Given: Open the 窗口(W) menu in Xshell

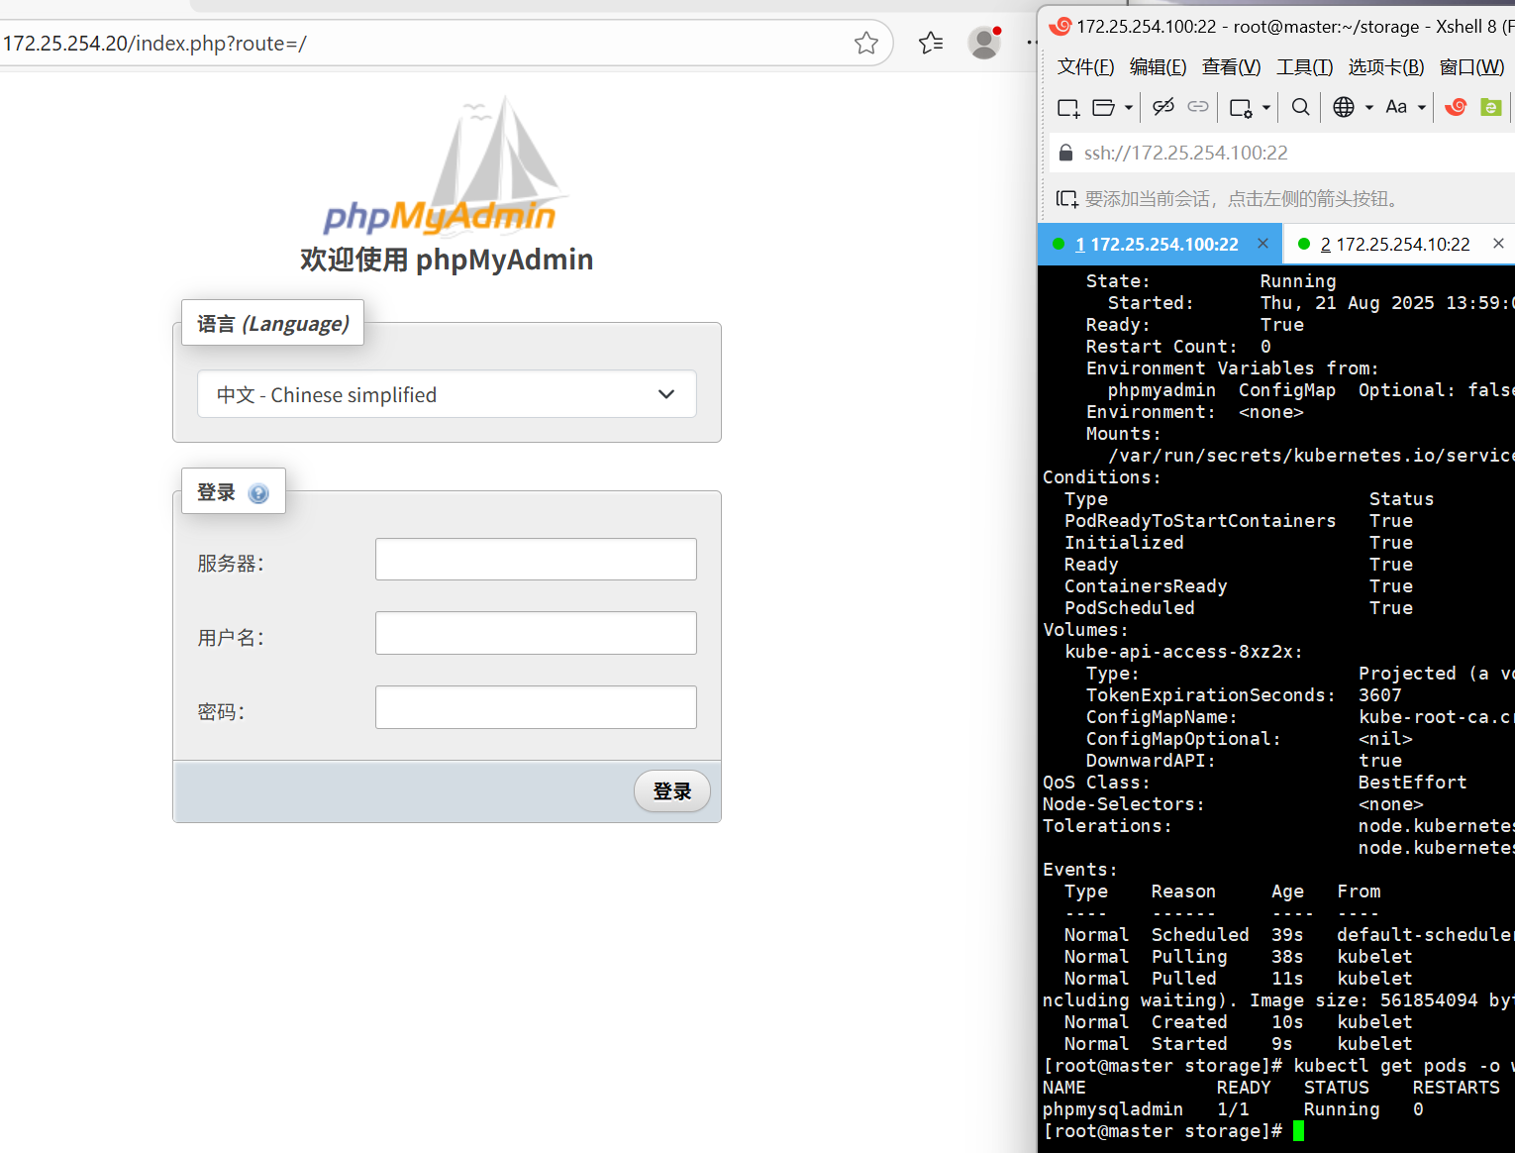Looking at the screenshot, I should pyautogui.click(x=1471, y=66).
